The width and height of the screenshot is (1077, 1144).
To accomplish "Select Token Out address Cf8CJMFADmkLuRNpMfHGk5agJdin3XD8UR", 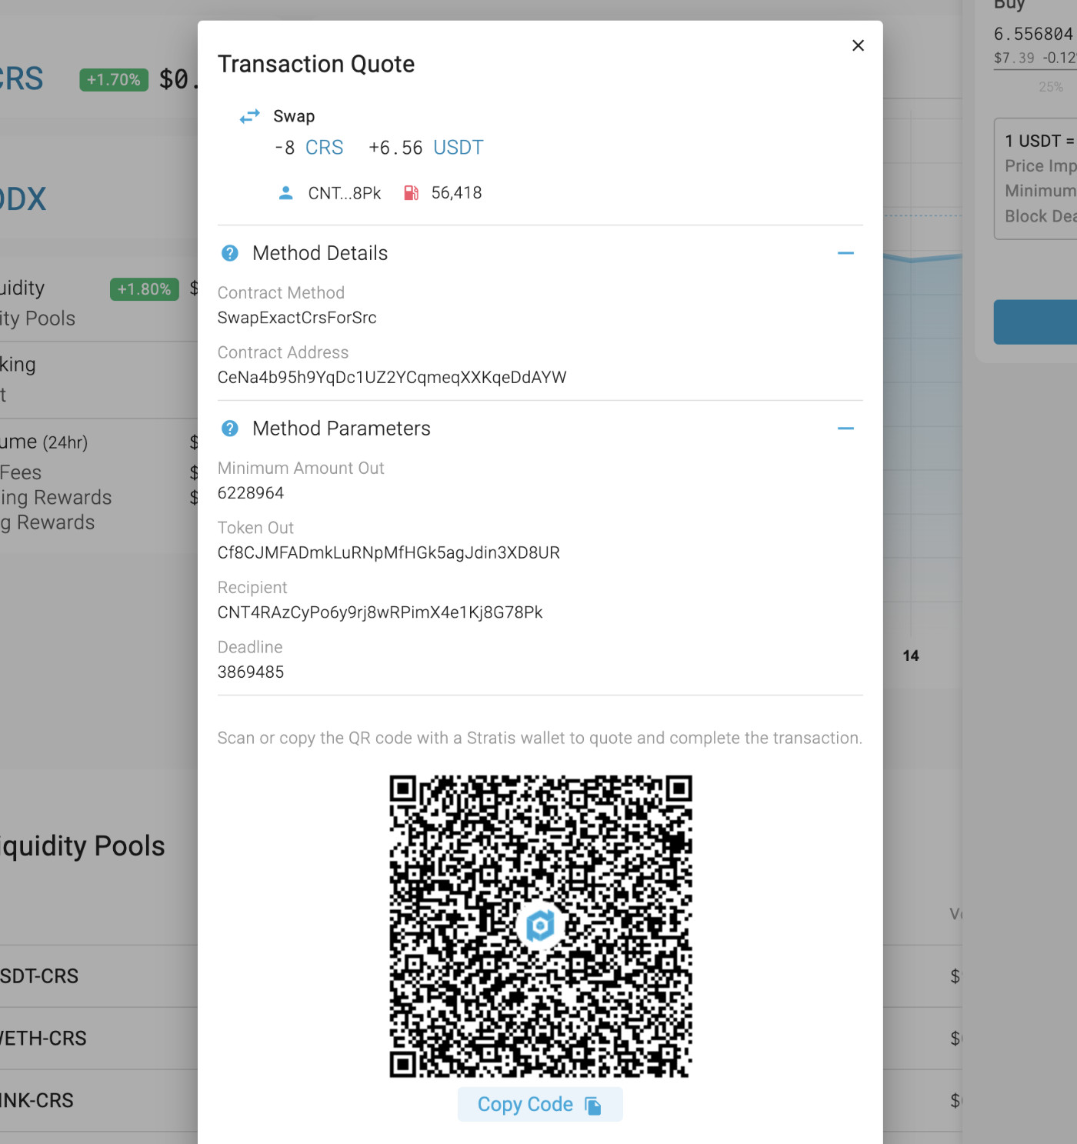I will tap(388, 553).
